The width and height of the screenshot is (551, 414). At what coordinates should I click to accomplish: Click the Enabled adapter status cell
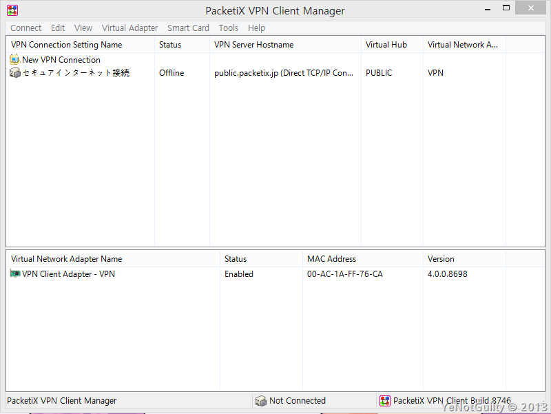pyautogui.click(x=239, y=273)
